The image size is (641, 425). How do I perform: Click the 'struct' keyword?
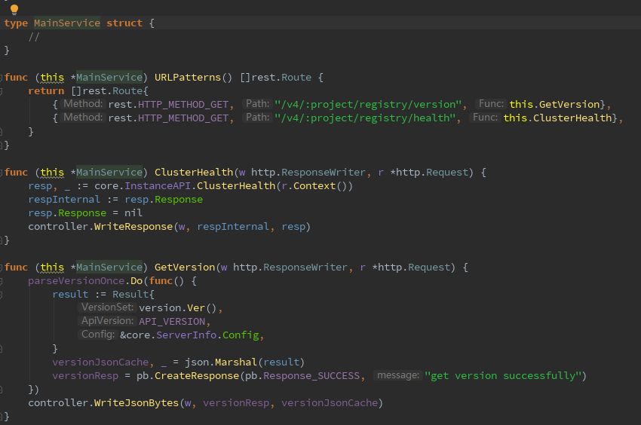pos(124,23)
